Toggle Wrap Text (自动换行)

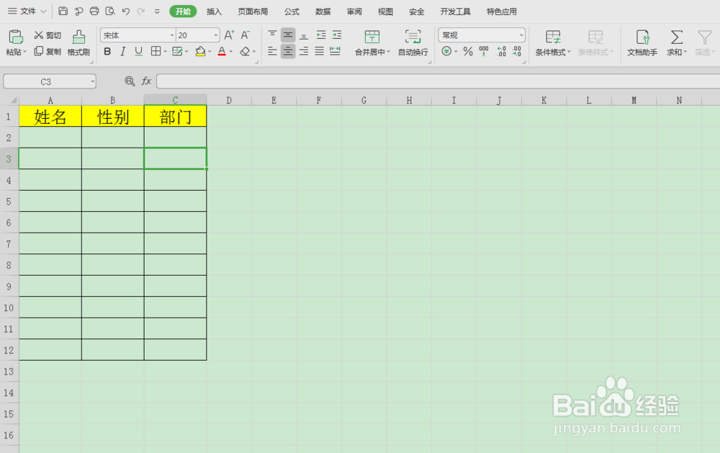pos(413,42)
